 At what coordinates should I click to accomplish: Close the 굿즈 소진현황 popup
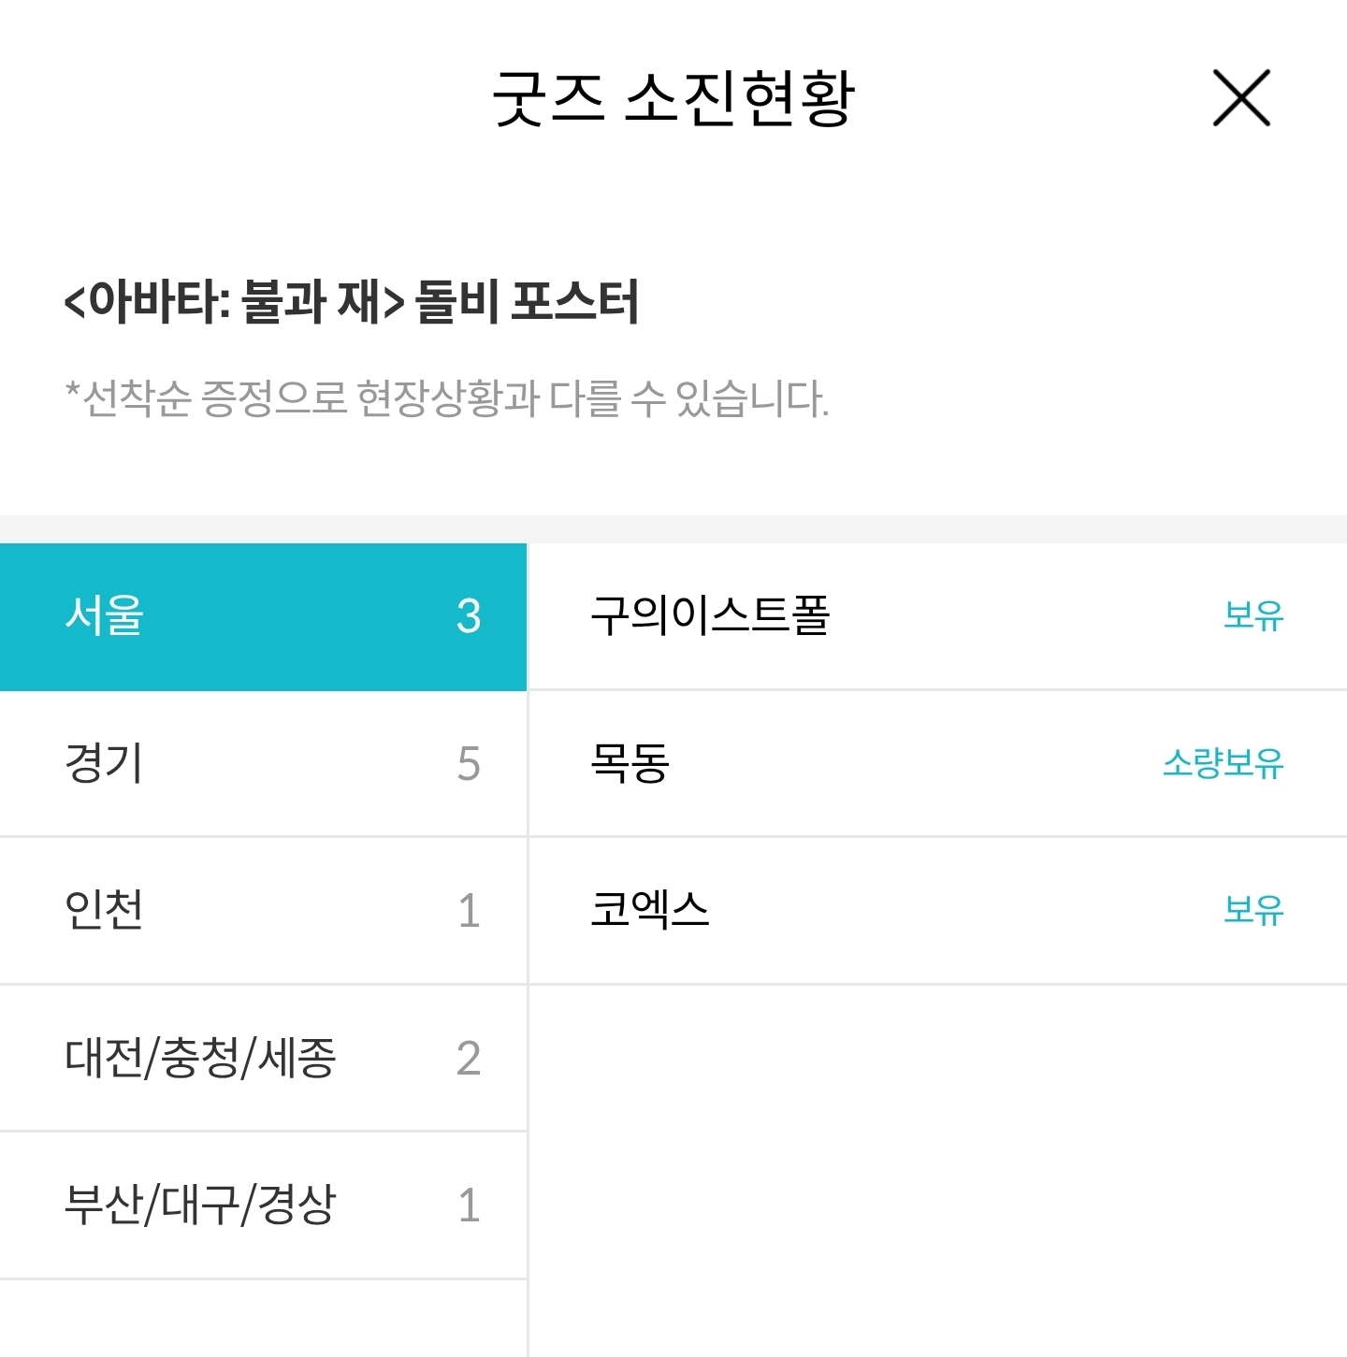point(1241,97)
